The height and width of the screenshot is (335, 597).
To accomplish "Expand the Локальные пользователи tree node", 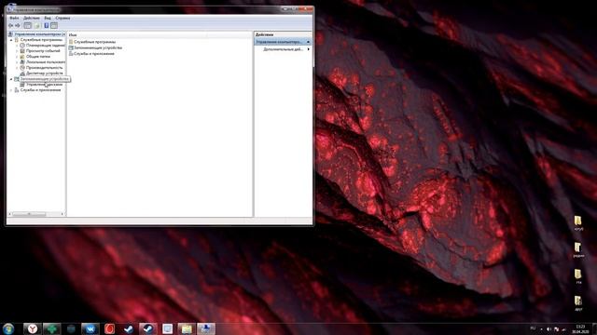I will 17,62.
